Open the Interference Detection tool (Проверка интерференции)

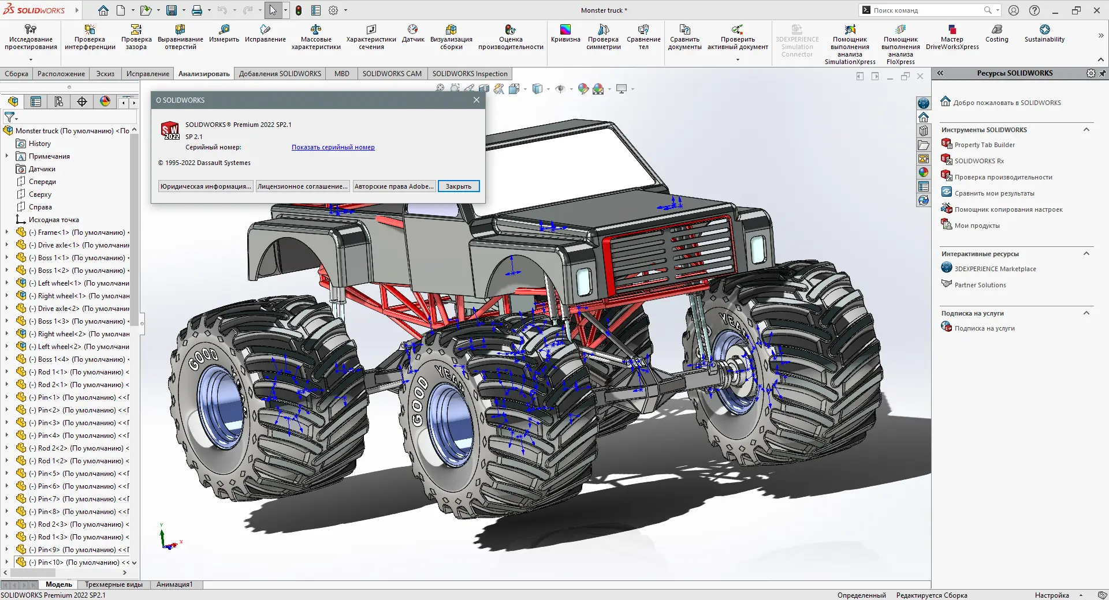[x=90, y=37]
